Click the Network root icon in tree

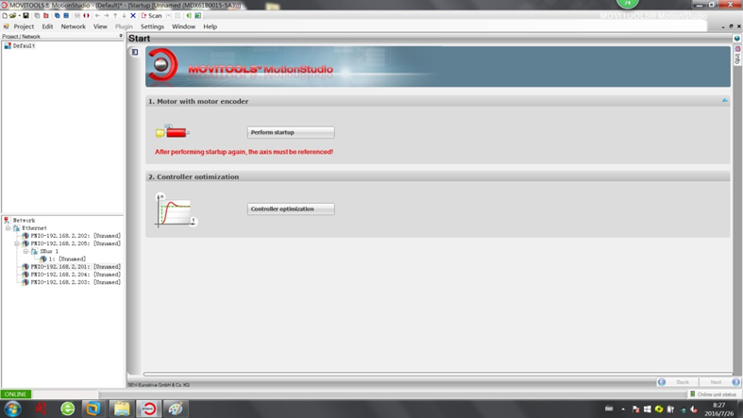tap(7, 221)
